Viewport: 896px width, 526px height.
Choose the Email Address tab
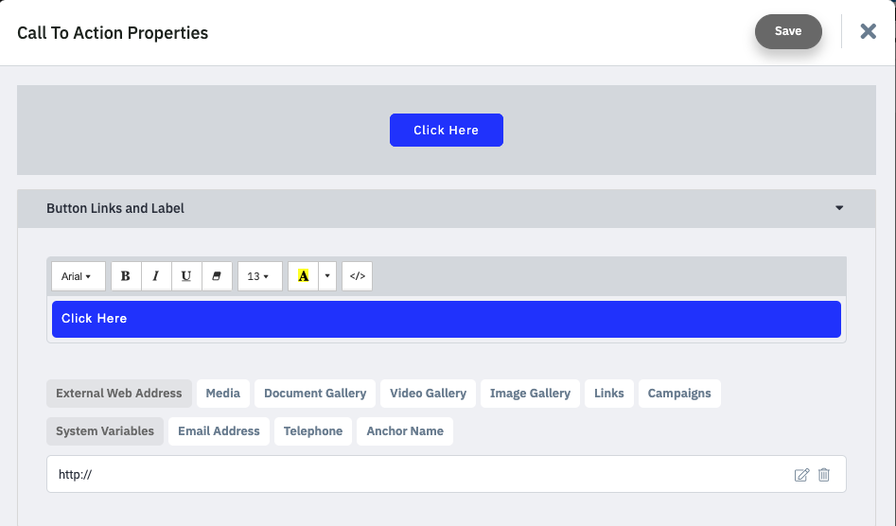219,431
